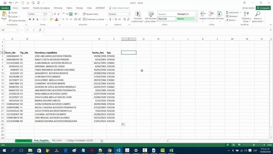Screen dimensions: 273x154
Task: Open the Chrome taskbar icon
Action: (x=110, y=150)
